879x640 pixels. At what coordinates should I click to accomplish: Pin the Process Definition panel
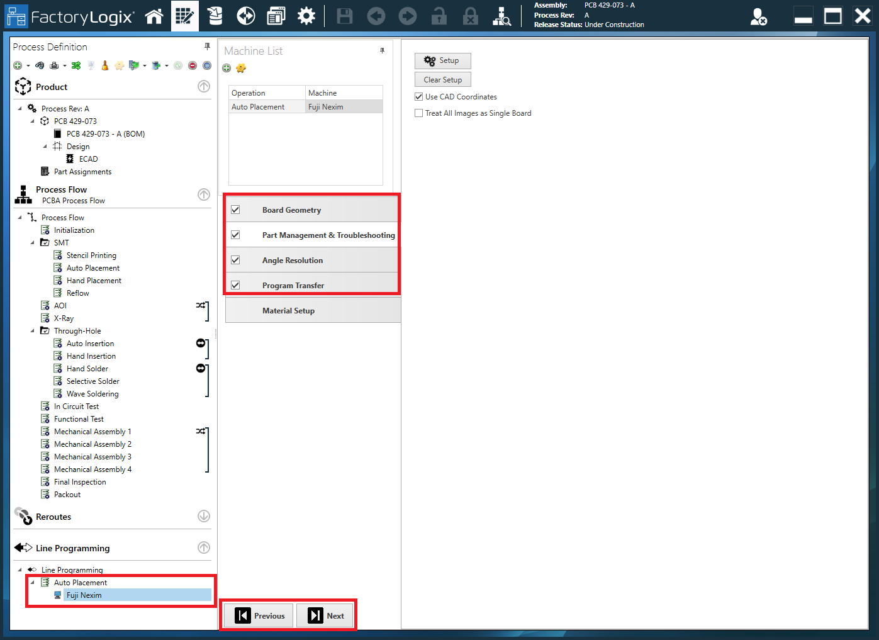pos(207,47)
